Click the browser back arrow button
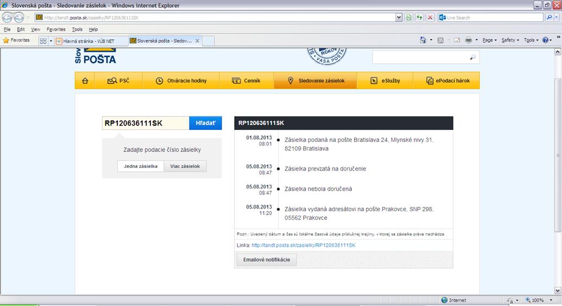Viewport: 562px width, 306px height. coord(8,17)
